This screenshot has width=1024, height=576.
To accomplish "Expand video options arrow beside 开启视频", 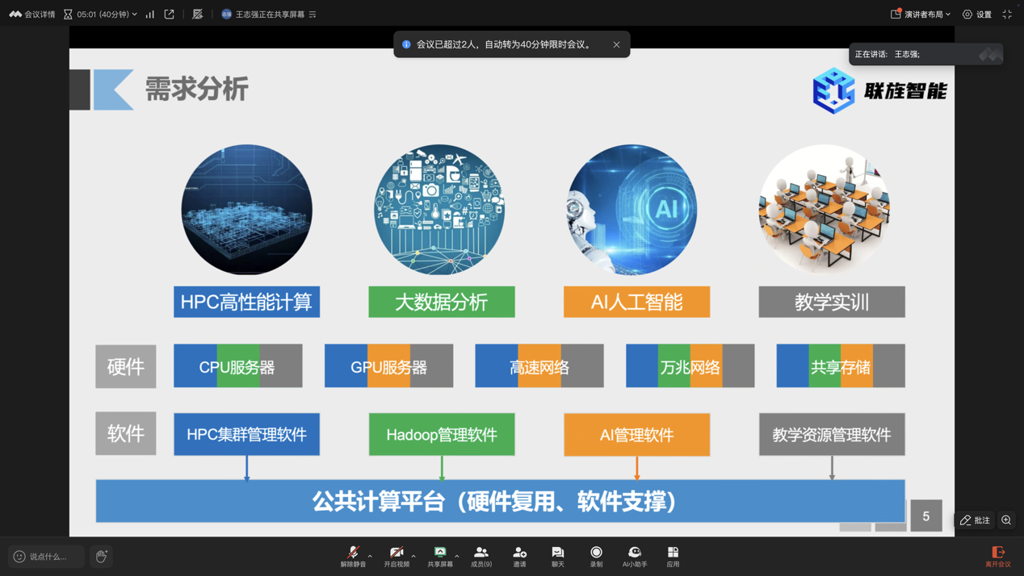I will 413,556.
